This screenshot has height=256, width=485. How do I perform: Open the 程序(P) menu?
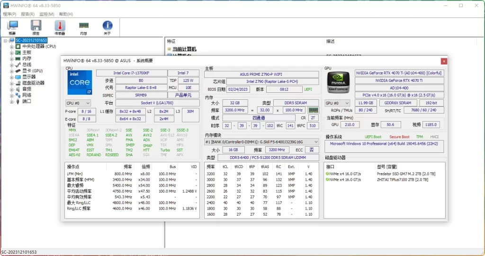point(9,14)
